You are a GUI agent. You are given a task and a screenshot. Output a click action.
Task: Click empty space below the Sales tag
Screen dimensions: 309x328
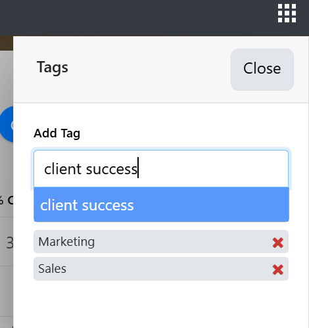pyautogui.click(x=161, y=304)
